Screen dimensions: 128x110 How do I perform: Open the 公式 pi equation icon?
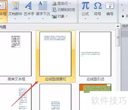tap(85, 6)
